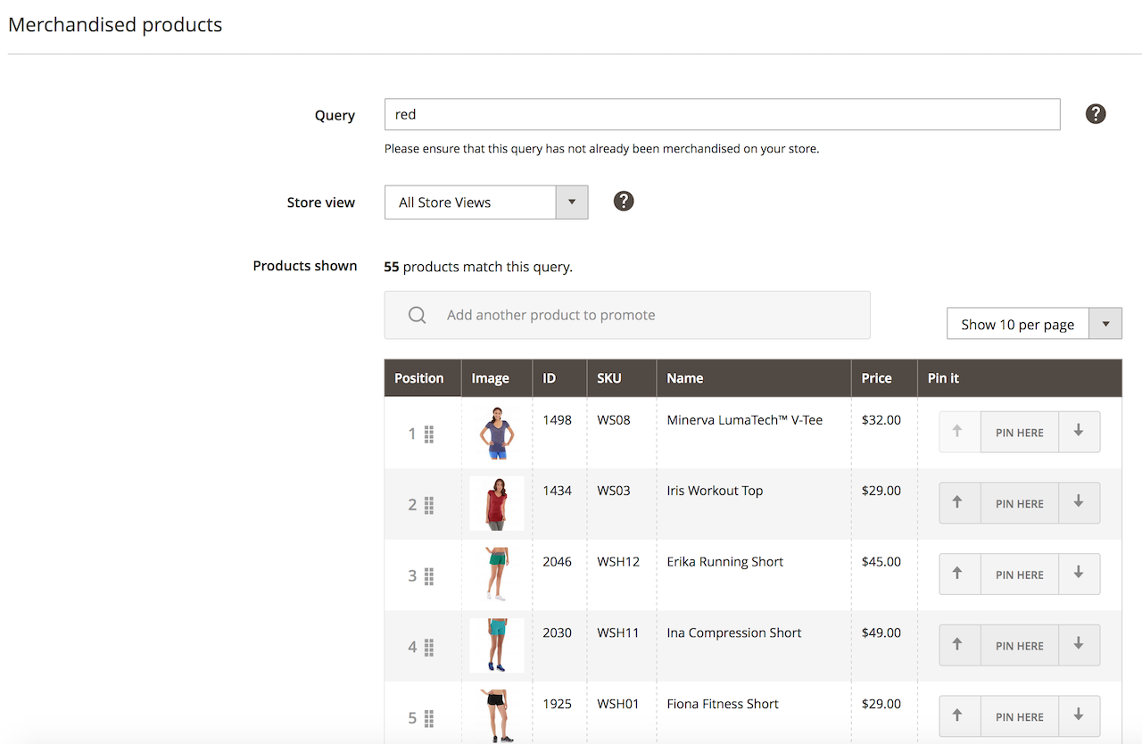Viewport: 1142px width, 744px height.
Task: Click the up arrow for Erika Running Short
Action: pyautogui.click(x=959, y=574)
